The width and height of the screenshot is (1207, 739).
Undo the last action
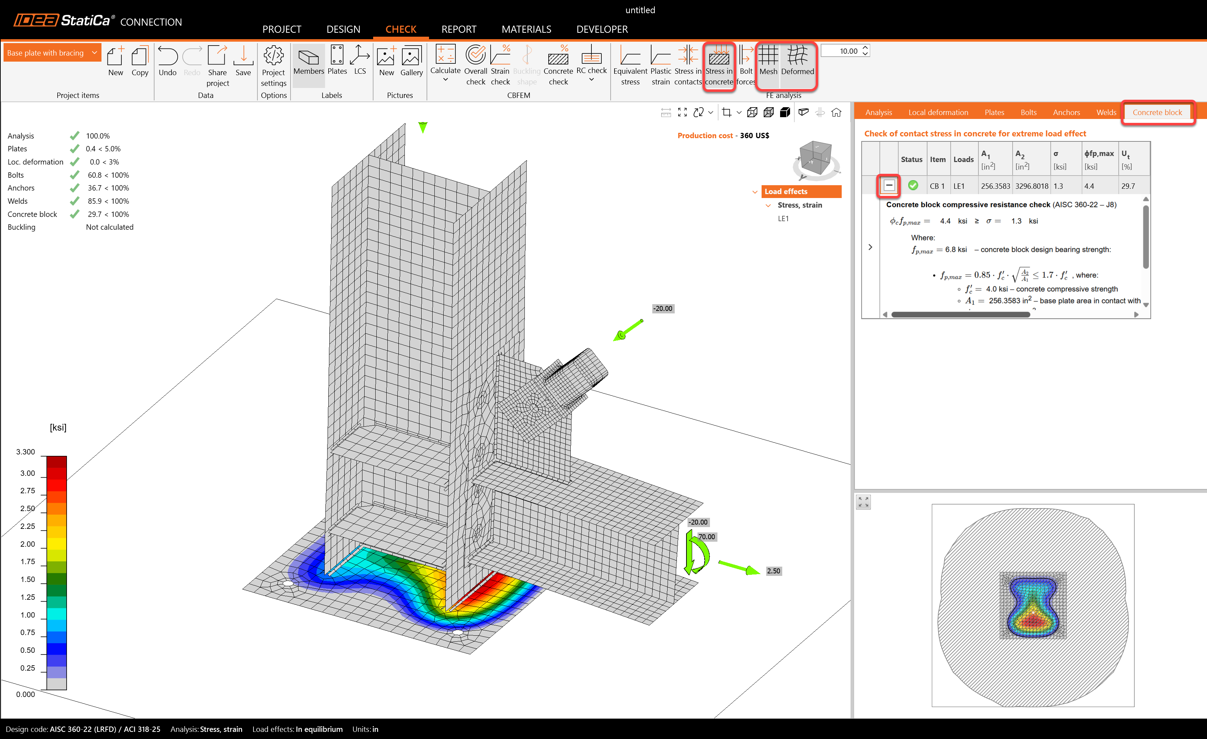(168, 61)
